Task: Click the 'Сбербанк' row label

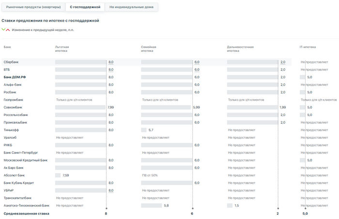Action: point(11,62)
